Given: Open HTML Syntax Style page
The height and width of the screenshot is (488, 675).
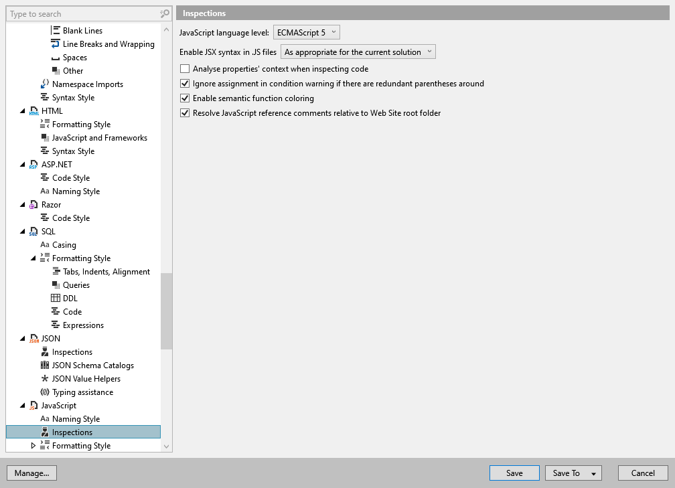Looking at the screenshot, I should tap(73, 151).
